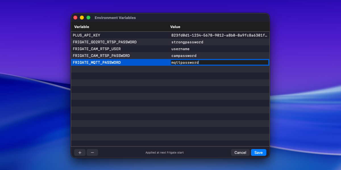Select the FRIGATE_CAM_RTSP_PASSWORD variable
Screen dimensions: 341x170
101,56
